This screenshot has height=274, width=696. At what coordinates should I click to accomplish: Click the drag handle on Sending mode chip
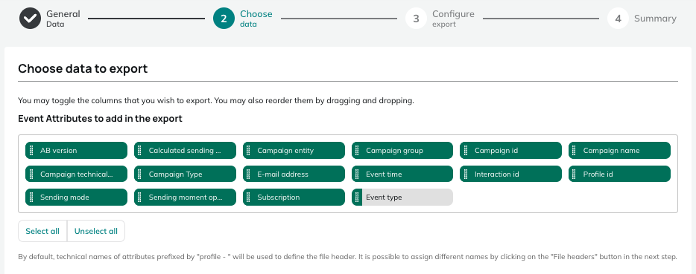31,198
